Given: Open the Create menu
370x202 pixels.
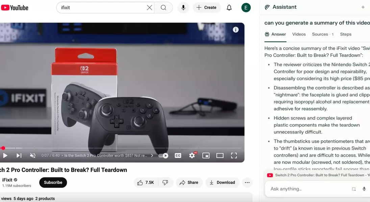Looking at the screenshot, I should [x=206, y=7].
